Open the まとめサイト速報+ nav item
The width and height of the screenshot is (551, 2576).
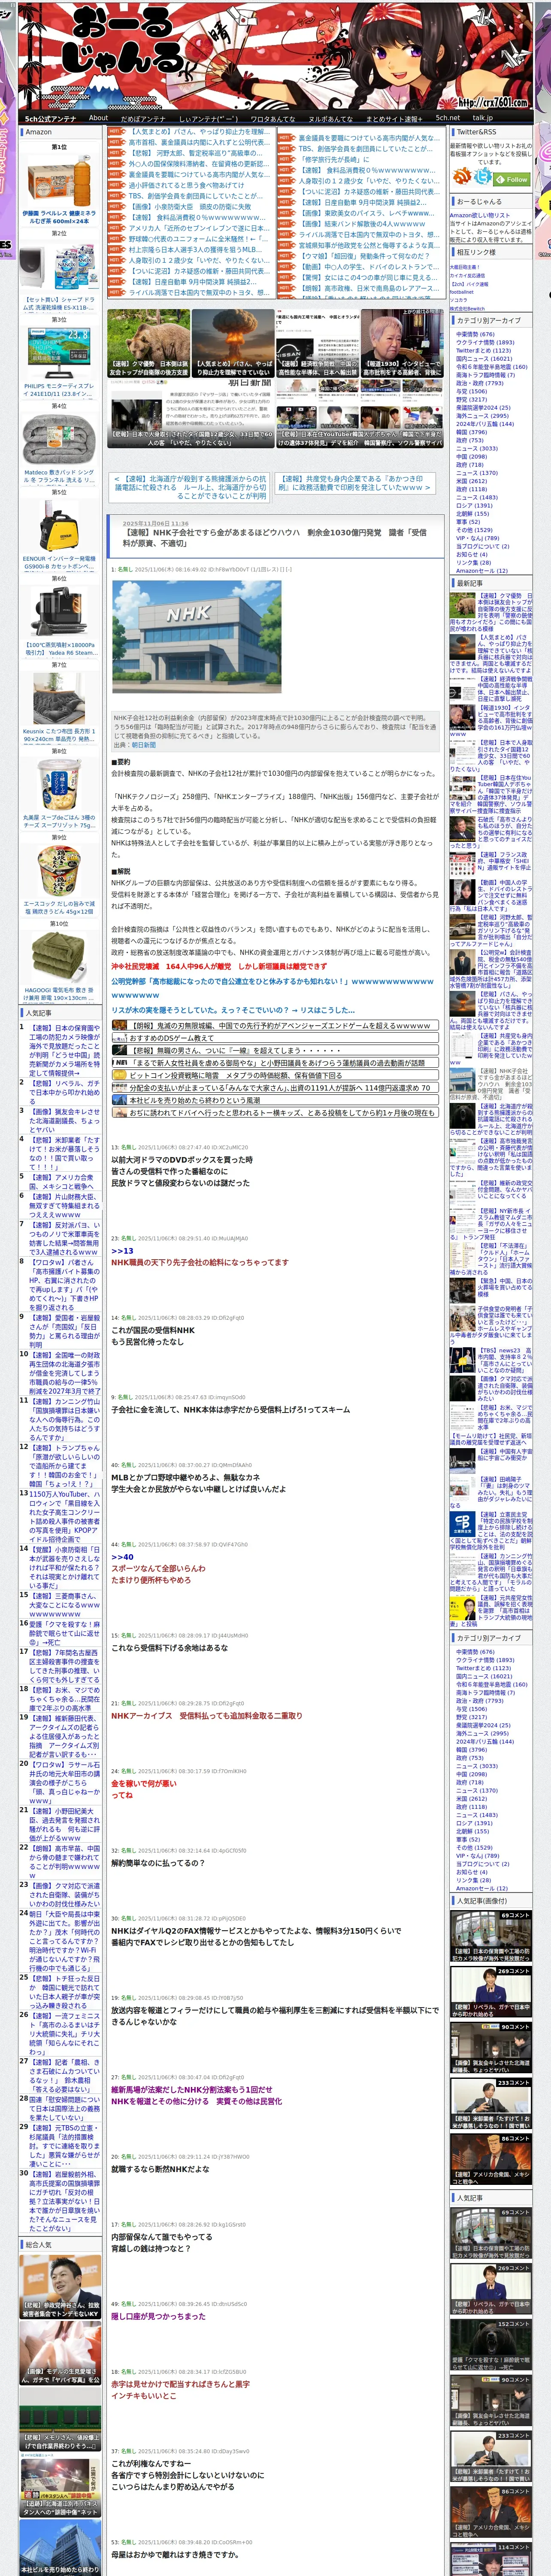pyautogui.click(x=394, y=118)
